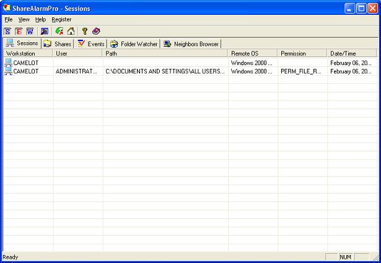Image resolution: width=381 pixels, height=263 pixels.
Task: Switch to the Sessions tab
Action: 22,43
